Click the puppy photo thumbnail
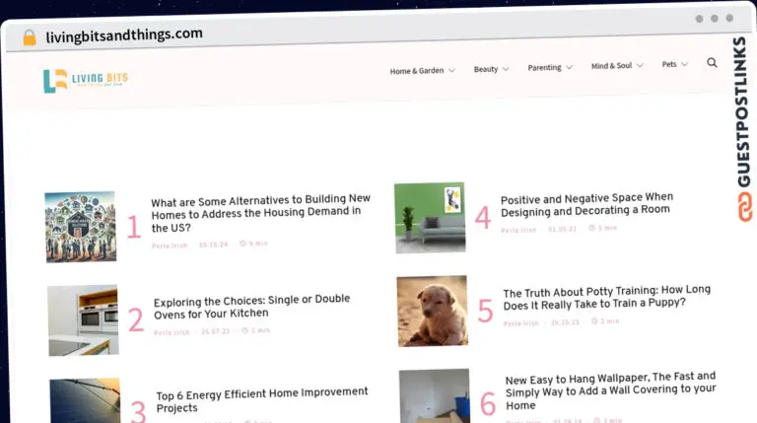Image resolution: width=757 pixels, height=423 pixels. point(432,311)
